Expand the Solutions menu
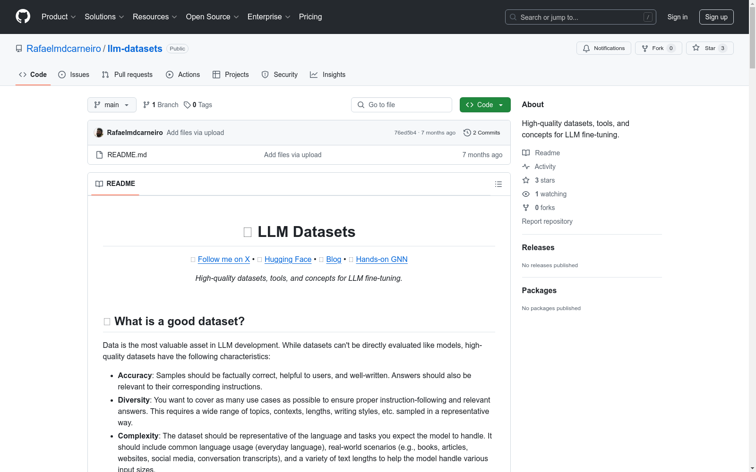The width and height of the screenshot is (756, 472). [x=104, y=17]
